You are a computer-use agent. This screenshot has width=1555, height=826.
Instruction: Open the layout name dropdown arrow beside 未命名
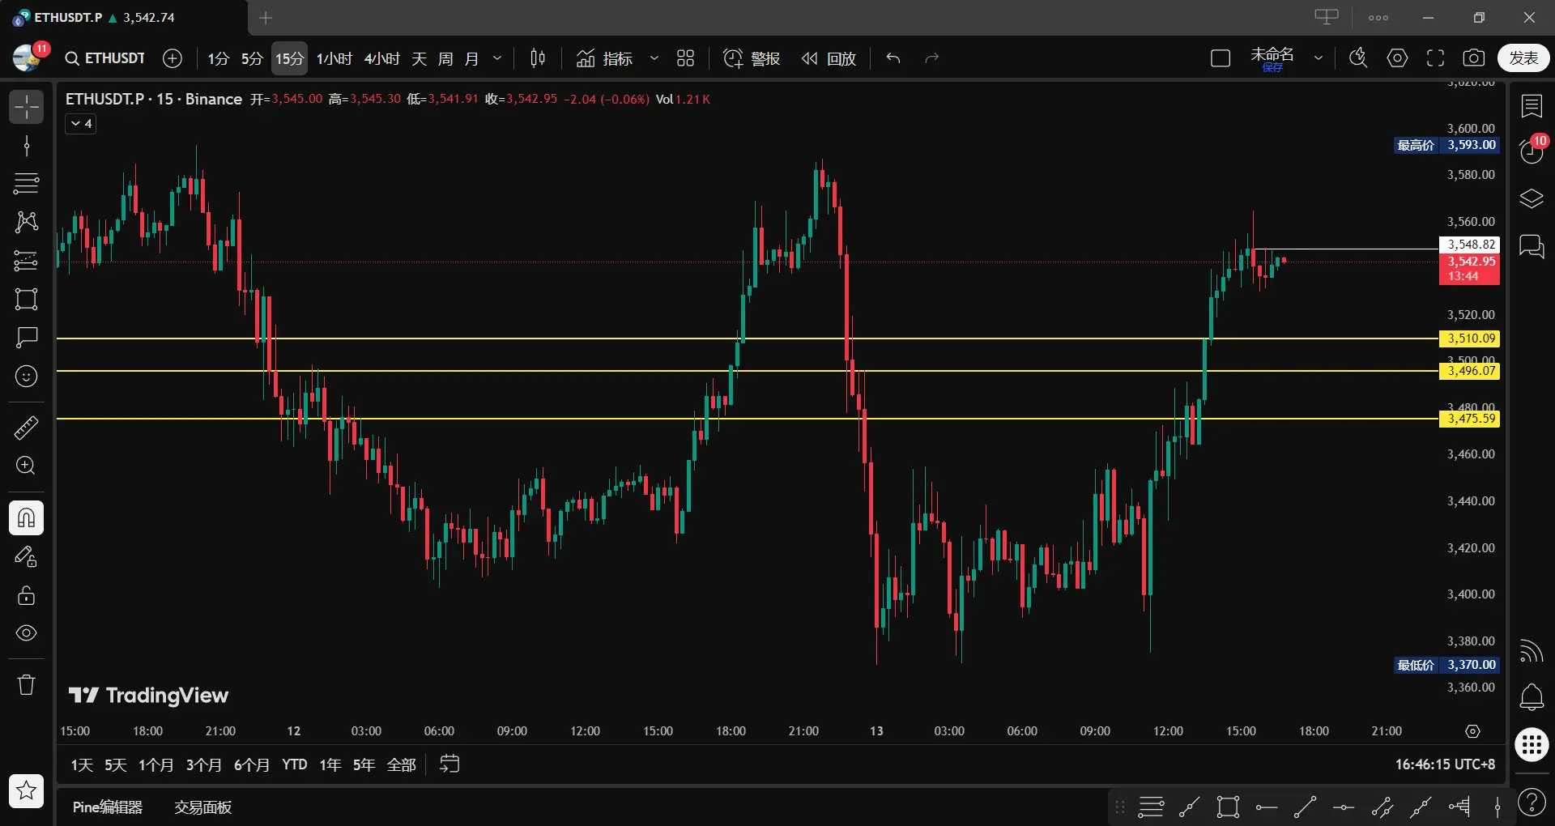click(x=1319, y=58)
